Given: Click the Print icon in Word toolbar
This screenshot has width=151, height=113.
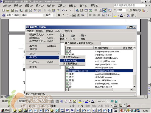Looking at the screenshot, I should pos(26,10).
